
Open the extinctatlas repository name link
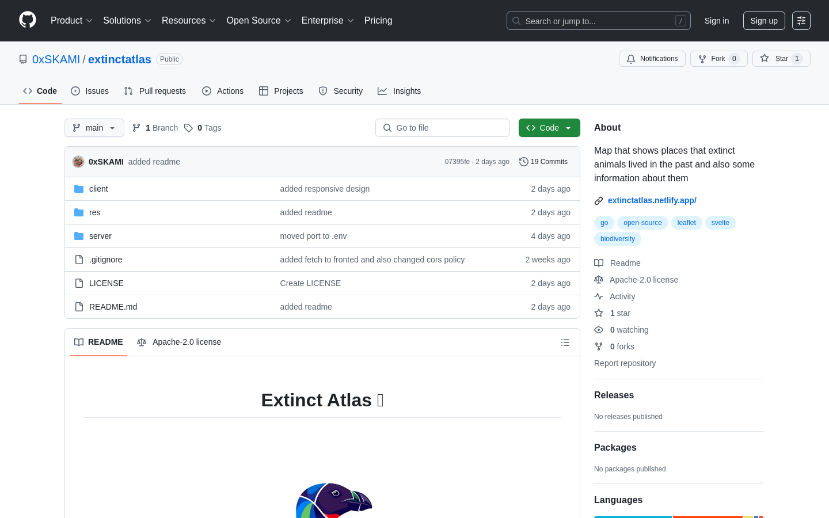click(120, 59)
